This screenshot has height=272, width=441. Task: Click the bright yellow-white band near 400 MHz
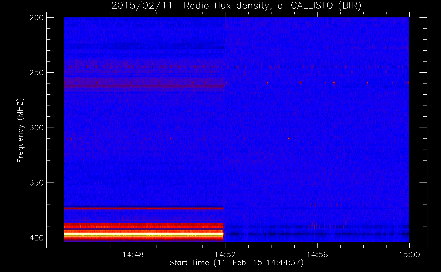144,234
